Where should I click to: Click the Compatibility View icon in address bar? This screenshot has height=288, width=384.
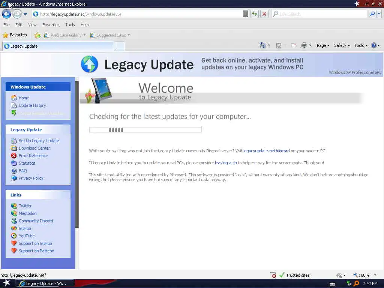(x=245, y=14)
